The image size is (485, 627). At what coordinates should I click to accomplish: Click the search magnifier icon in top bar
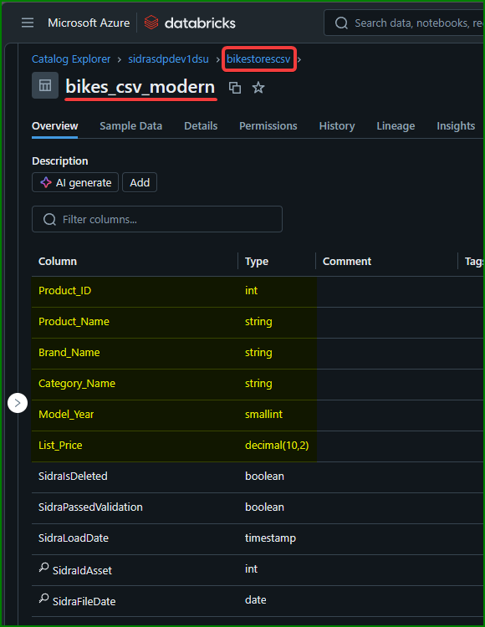tap(341, 23)
